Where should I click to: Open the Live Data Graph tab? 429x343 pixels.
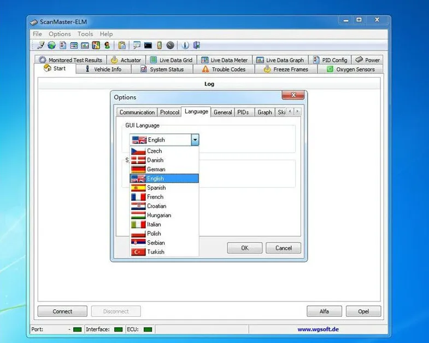pos(280,60)
